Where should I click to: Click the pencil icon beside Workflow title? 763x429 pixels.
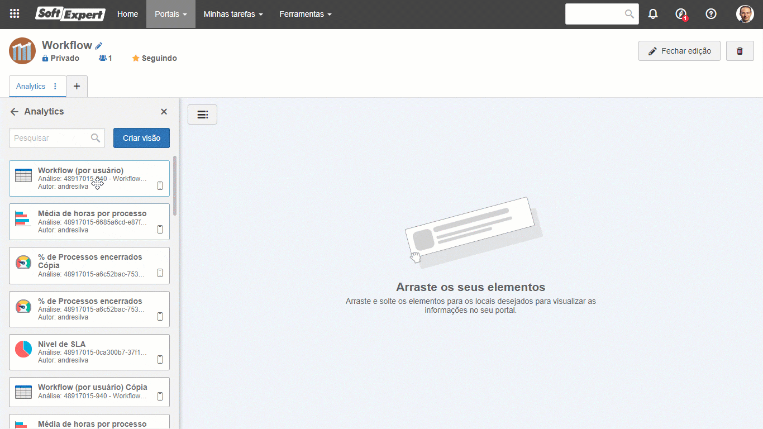coord(99,46)
